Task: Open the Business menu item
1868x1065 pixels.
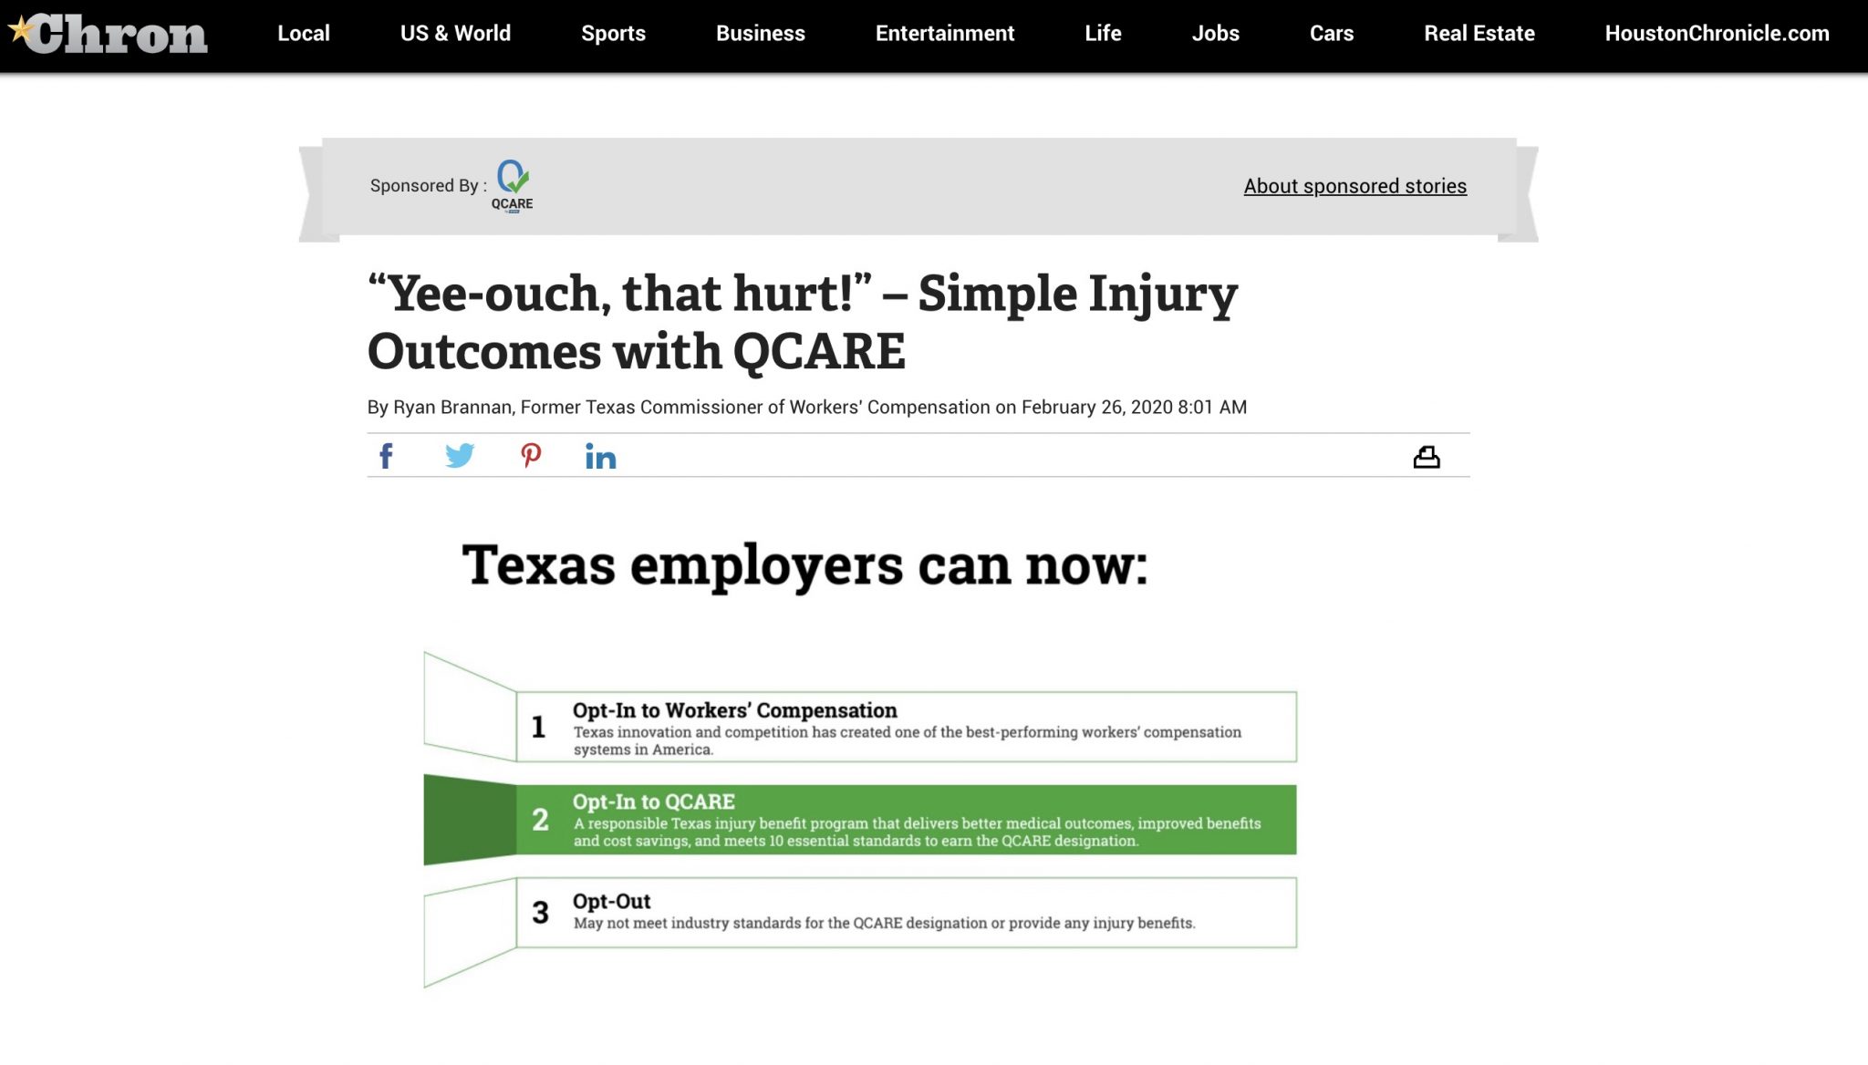Action: coord(760,34)
